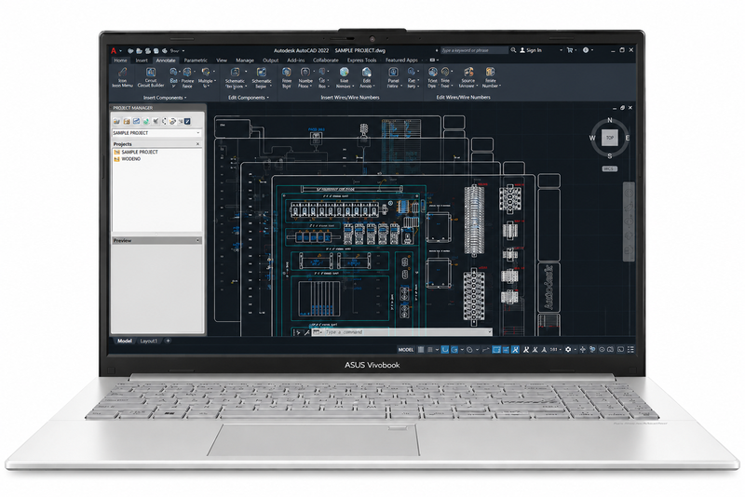Toggle the ribbon minimize state button

coord(432,60)
